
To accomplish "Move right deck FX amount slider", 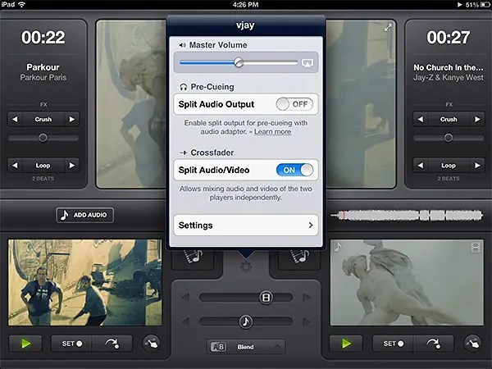I will click(x=449, y=138).
